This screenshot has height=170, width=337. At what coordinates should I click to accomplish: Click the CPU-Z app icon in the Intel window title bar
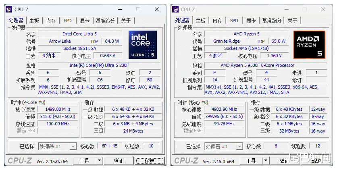[9, 9]
